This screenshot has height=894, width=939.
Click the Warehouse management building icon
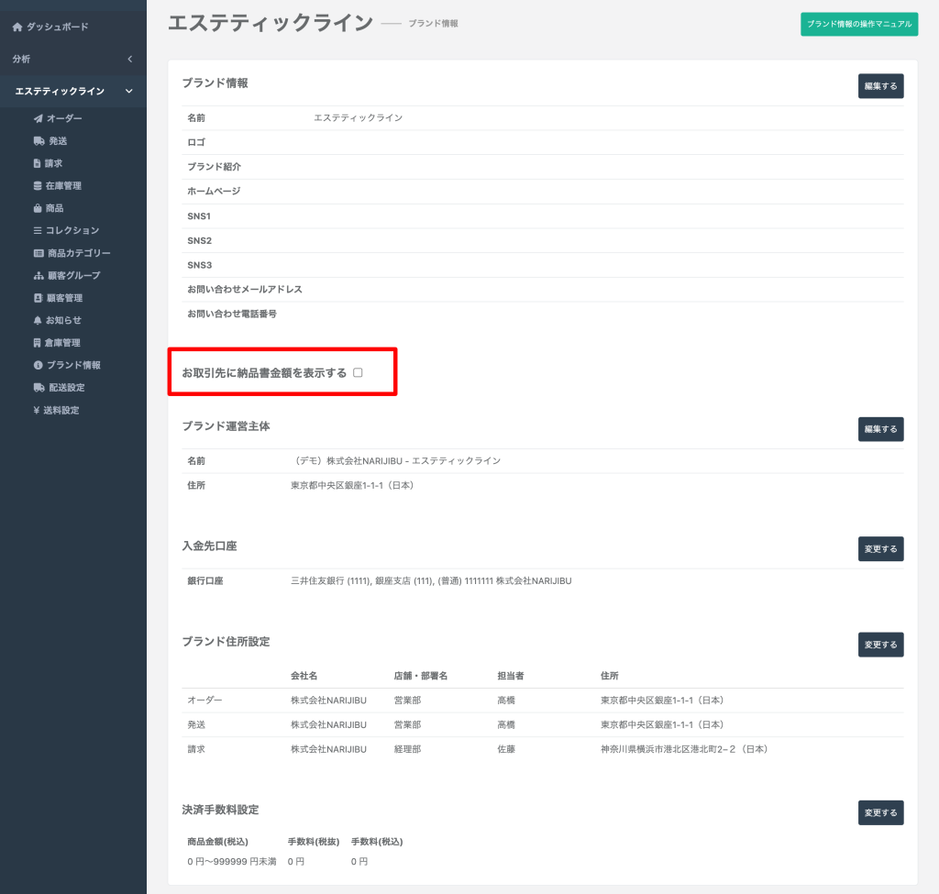coord(38,343)
